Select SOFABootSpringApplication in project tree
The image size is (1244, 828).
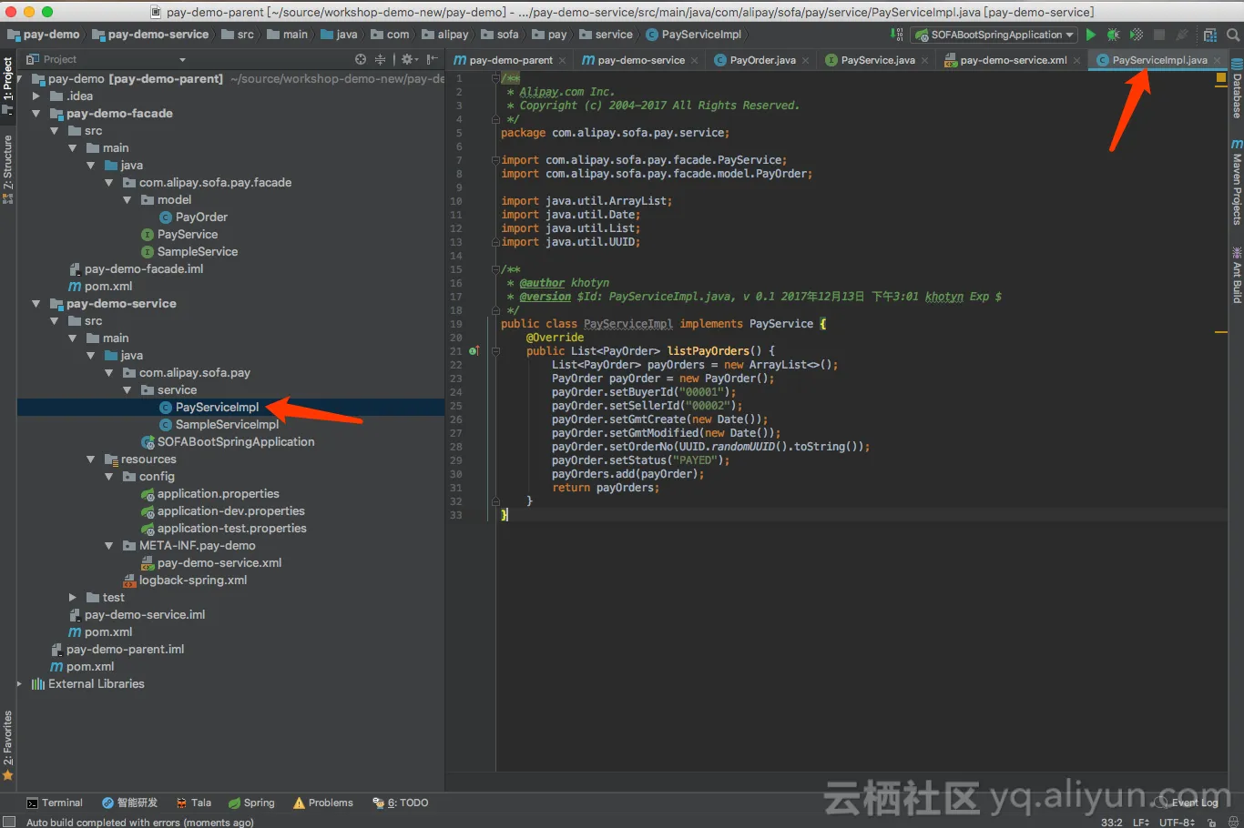228,442
